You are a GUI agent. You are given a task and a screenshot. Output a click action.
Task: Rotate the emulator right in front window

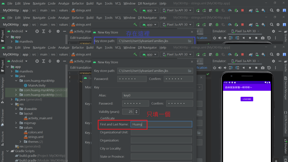237,68
